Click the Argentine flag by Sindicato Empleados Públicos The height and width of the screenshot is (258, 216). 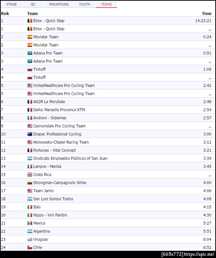click(x=30, y=159)
